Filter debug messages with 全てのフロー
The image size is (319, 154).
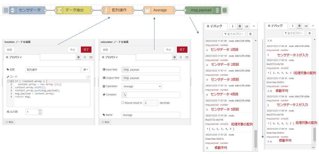click(234, 34)
